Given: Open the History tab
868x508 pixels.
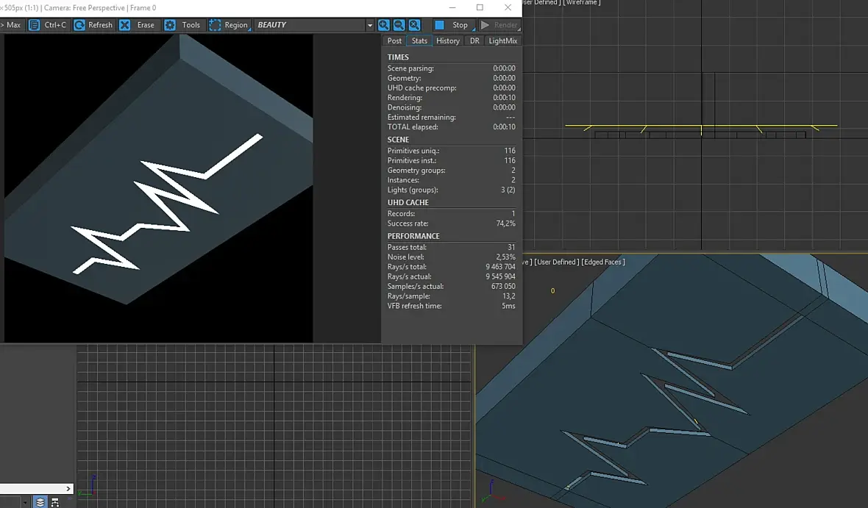Looking at the screenshot, I should (447, 41).
